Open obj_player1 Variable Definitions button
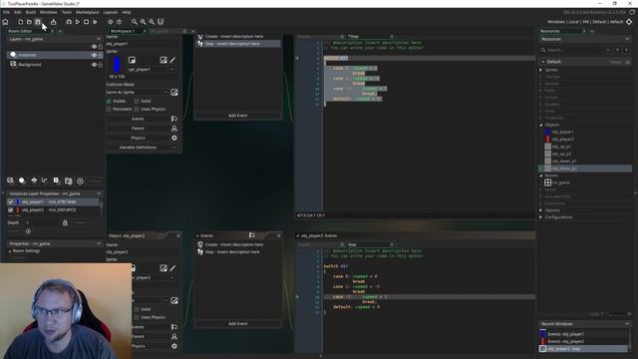This screenshot has width=638, height=359. point(138,148)
